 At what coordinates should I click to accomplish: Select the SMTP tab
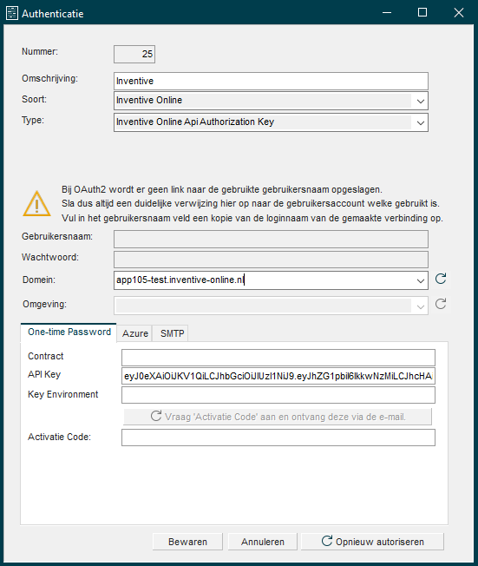click(x=172, y=333)
